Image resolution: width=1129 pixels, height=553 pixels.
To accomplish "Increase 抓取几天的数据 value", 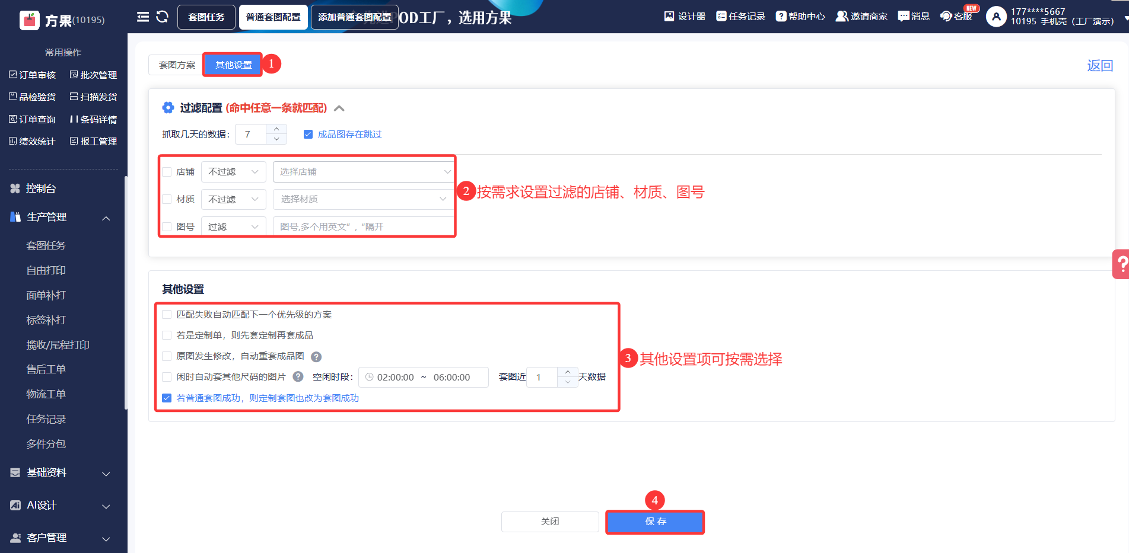I will pos(276,129).
